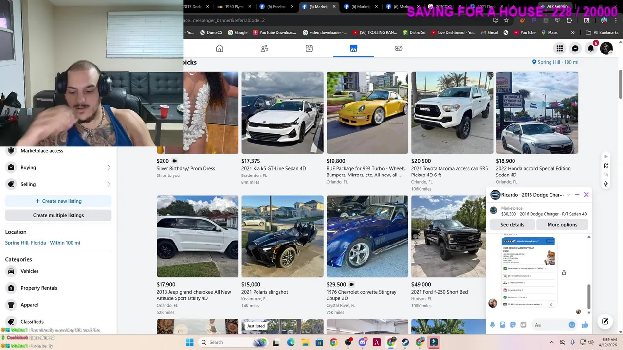Open the sticker picker in chat
This screenshot has width=623, height=350.
513,325
